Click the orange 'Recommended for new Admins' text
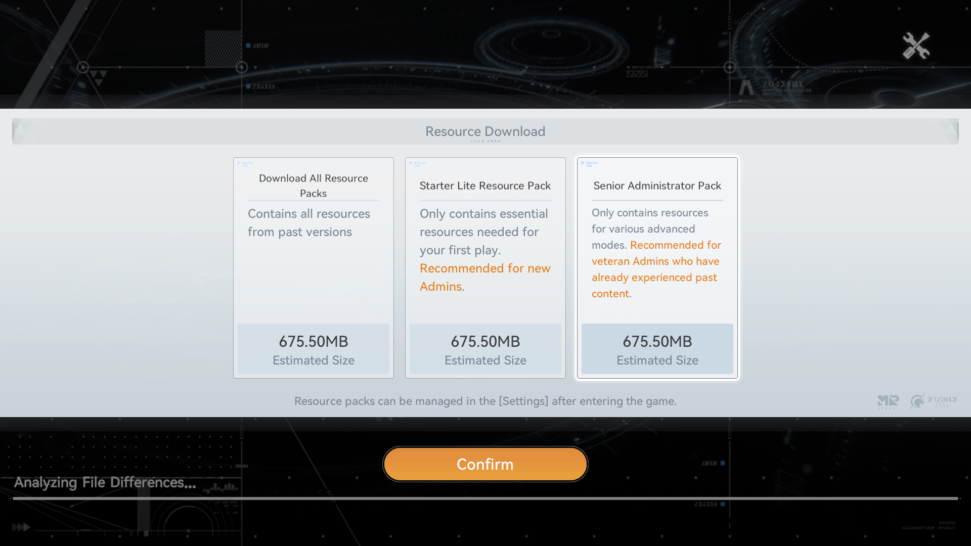Image resolution: width=971 pixels, height=546 pixels. pyautogui.click(x=484, y=277)
